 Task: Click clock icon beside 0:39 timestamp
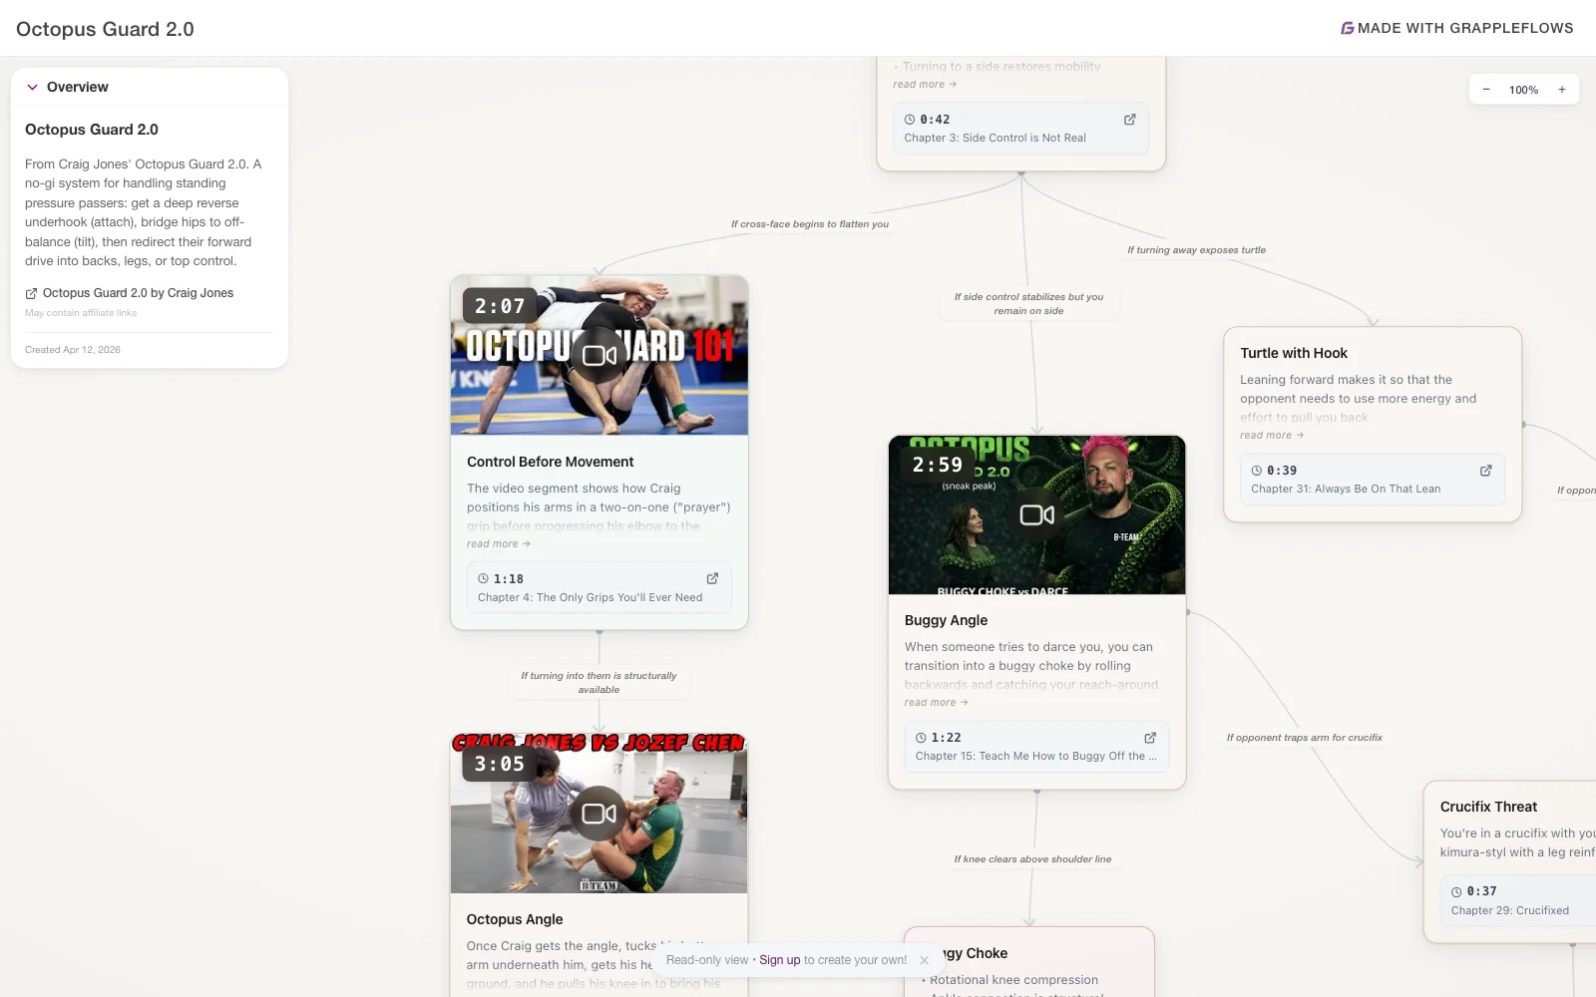[1257, 471]
